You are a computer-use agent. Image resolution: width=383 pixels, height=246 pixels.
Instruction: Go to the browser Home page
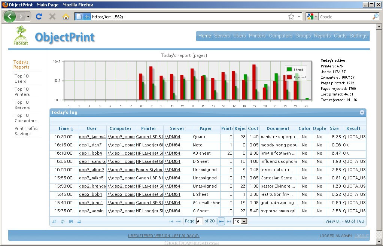coord(66,16)
